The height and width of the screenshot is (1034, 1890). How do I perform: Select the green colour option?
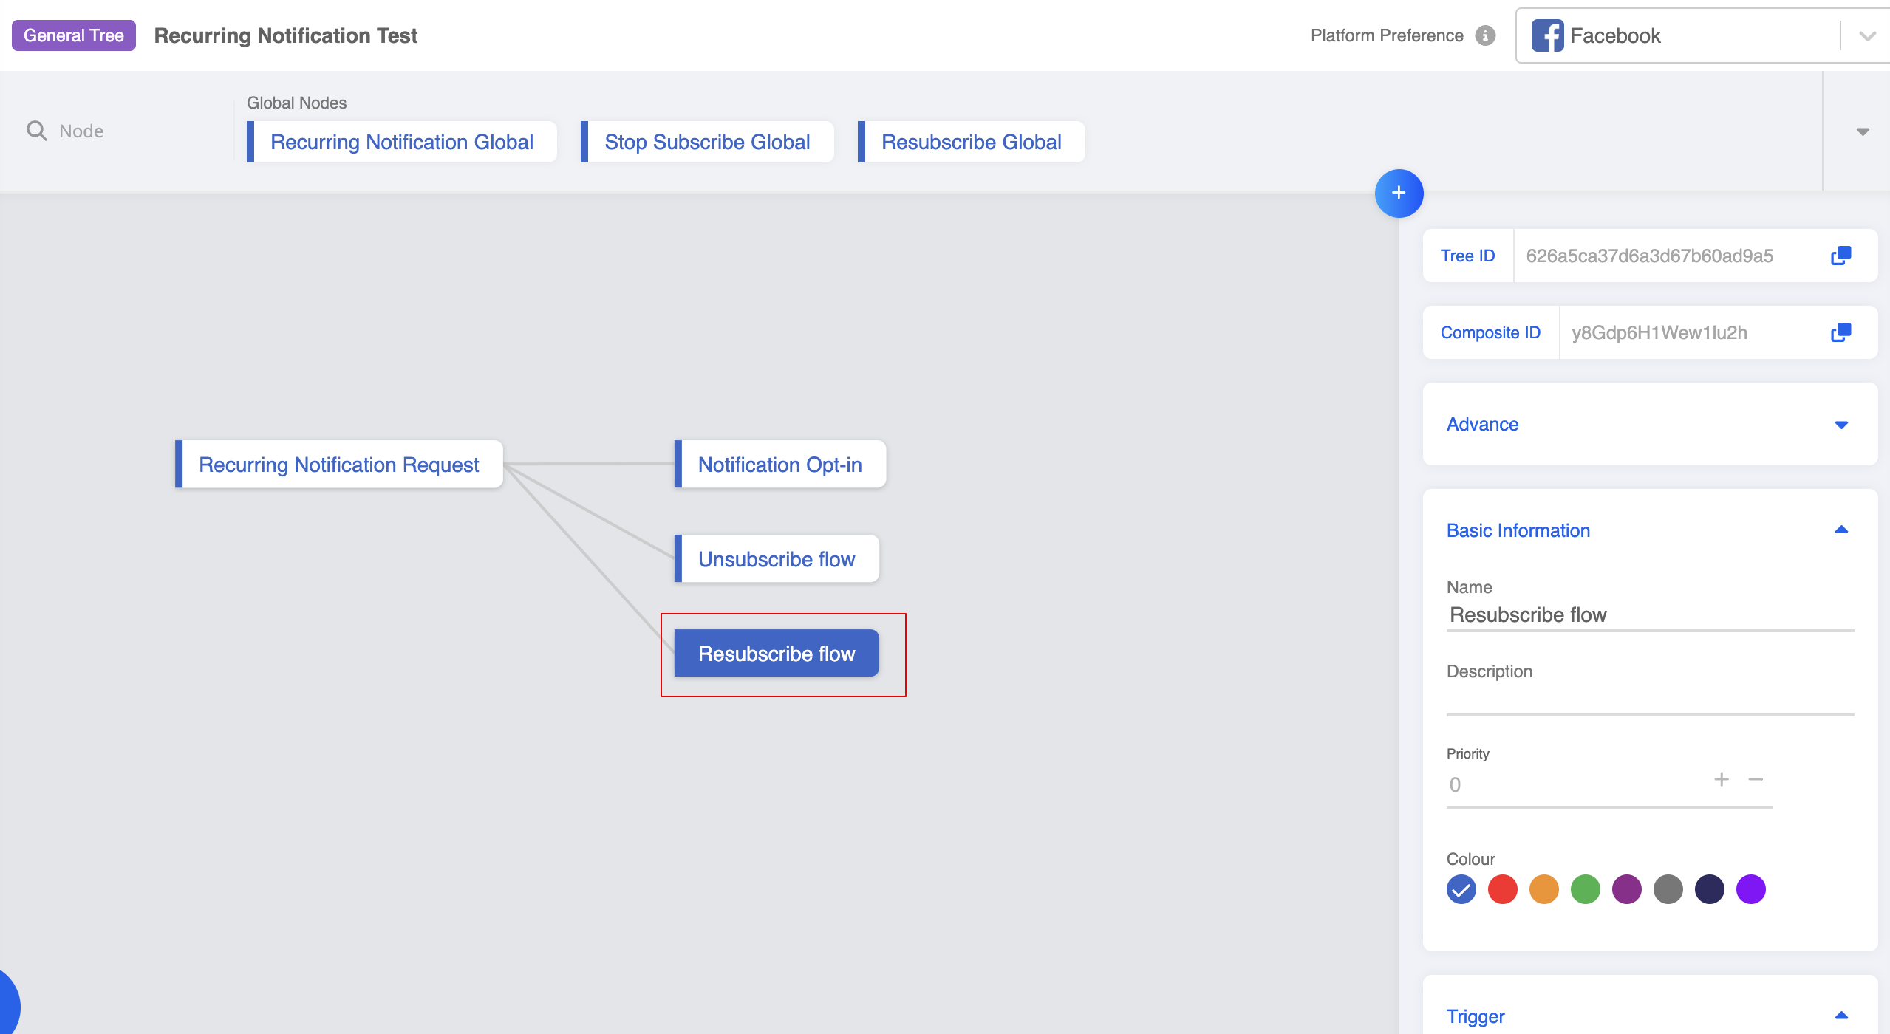pos(1585,889)
